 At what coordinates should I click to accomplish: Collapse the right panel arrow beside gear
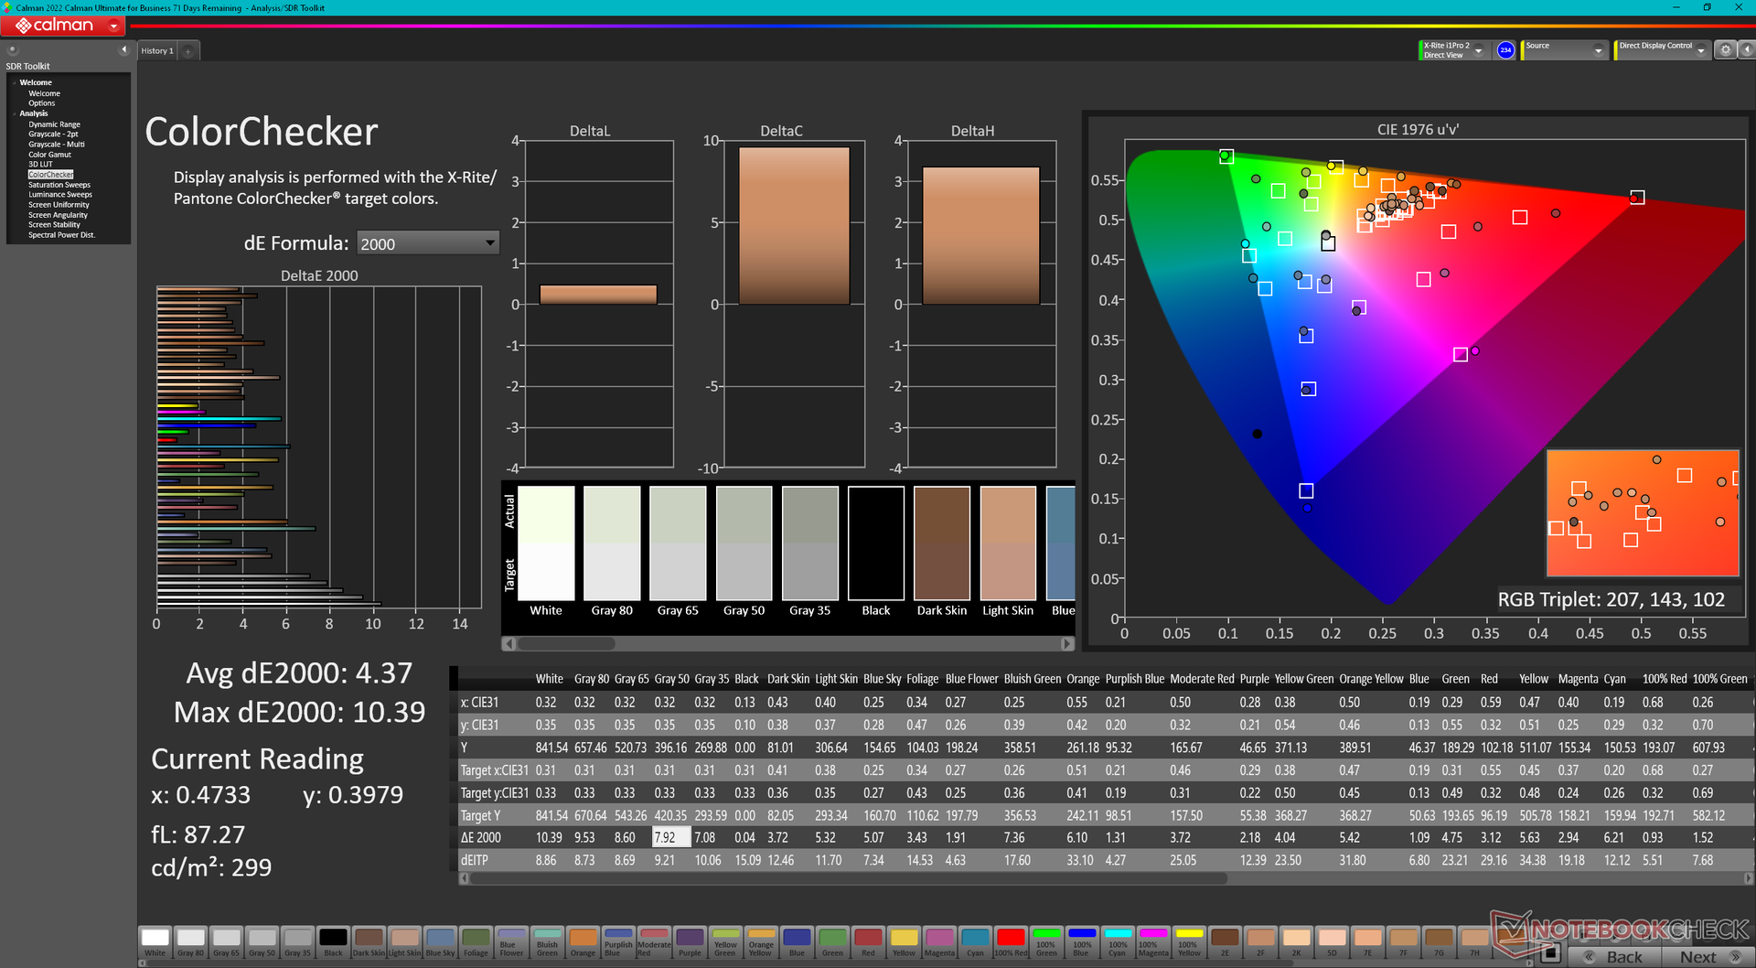[x=1745, y=50]
